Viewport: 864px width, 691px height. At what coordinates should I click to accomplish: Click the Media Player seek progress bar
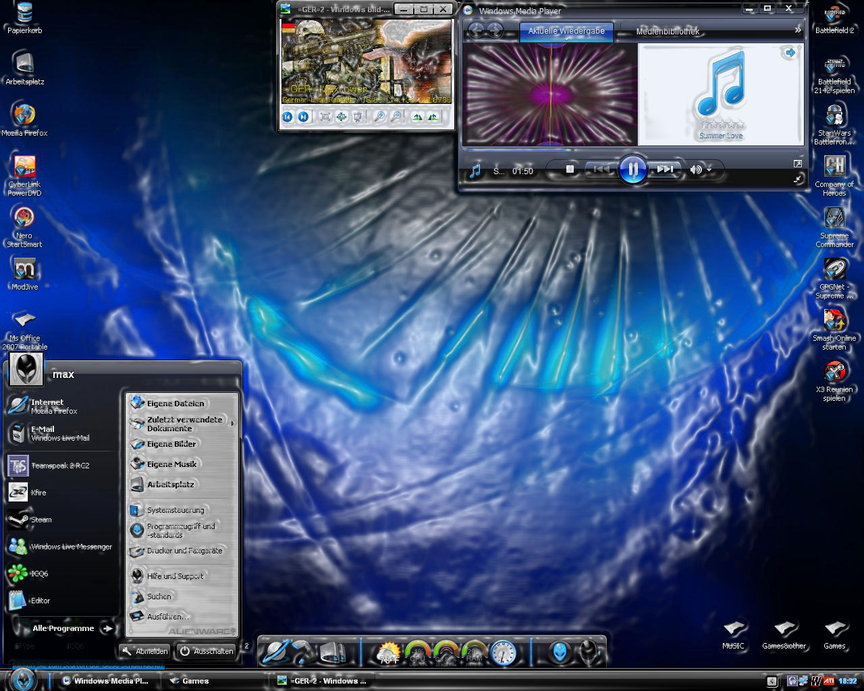[633, 150]
